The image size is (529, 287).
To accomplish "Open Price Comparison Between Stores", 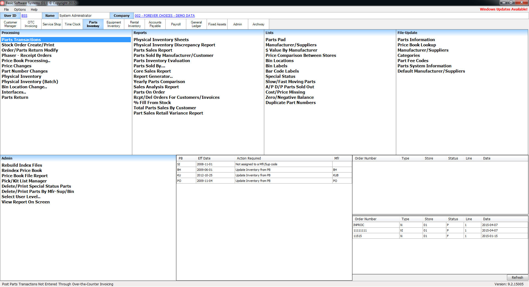I will (x=301, y=55).
